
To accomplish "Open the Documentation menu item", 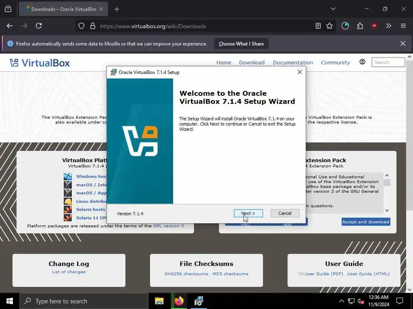I will tap(293, 62).
